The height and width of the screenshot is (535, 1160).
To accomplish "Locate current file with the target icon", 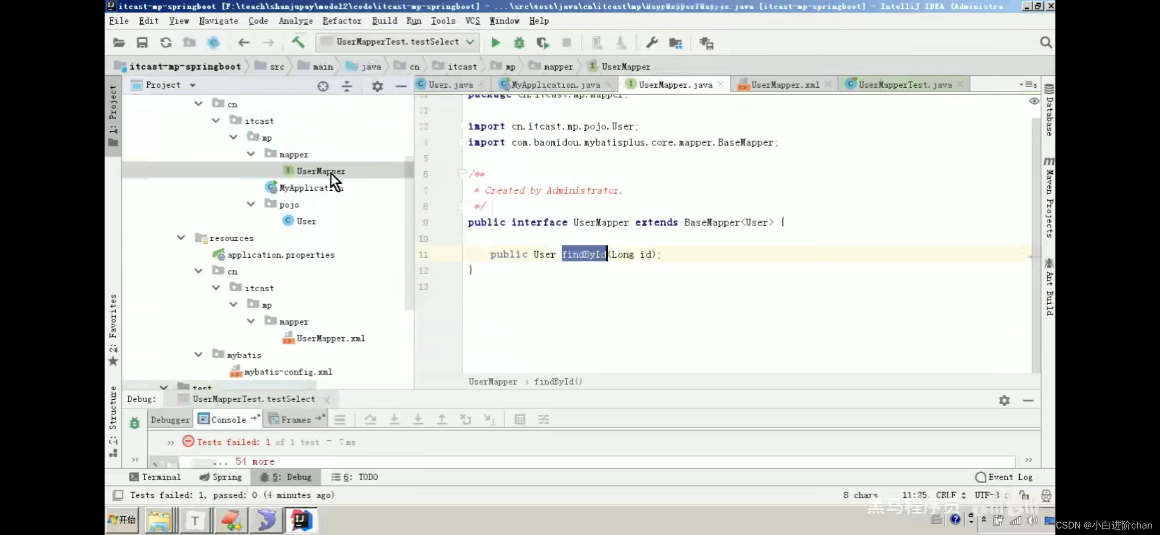I will pos(323,86).
